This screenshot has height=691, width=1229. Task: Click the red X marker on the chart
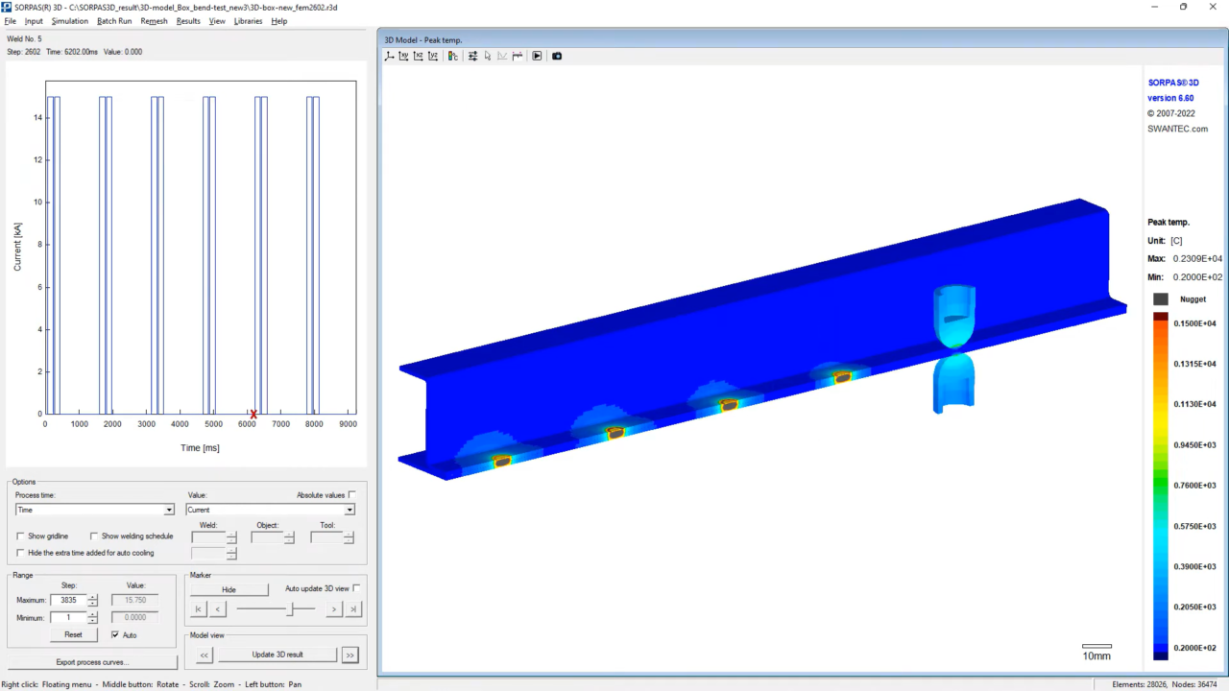[253, 415]
